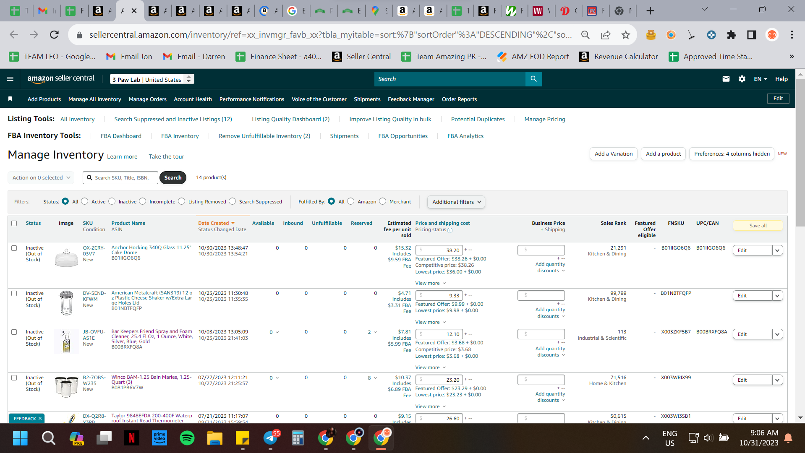Screen dimensions: 805x453
Task: Select the Inactive status radio button
Action: pyautogui.click(x=112, y=201)
